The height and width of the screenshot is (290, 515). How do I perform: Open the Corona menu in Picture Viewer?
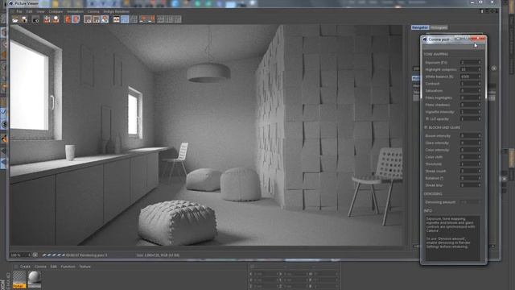pyautogui.click(x=93, y=11)
